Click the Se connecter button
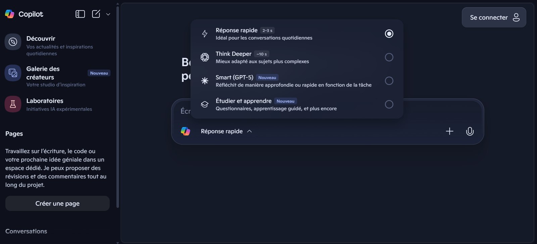This screenshot has width=537, height=244. [x=494, y=17]
